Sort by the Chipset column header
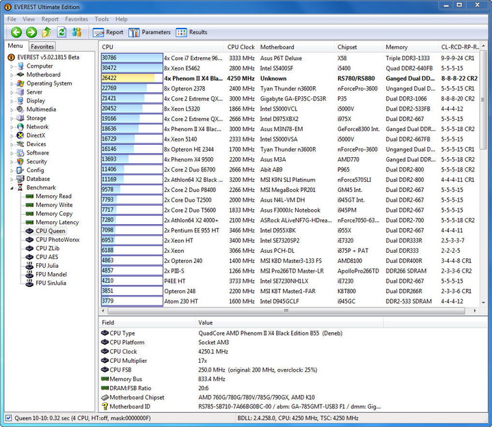492x427 pixels. [x=359, y=47]
